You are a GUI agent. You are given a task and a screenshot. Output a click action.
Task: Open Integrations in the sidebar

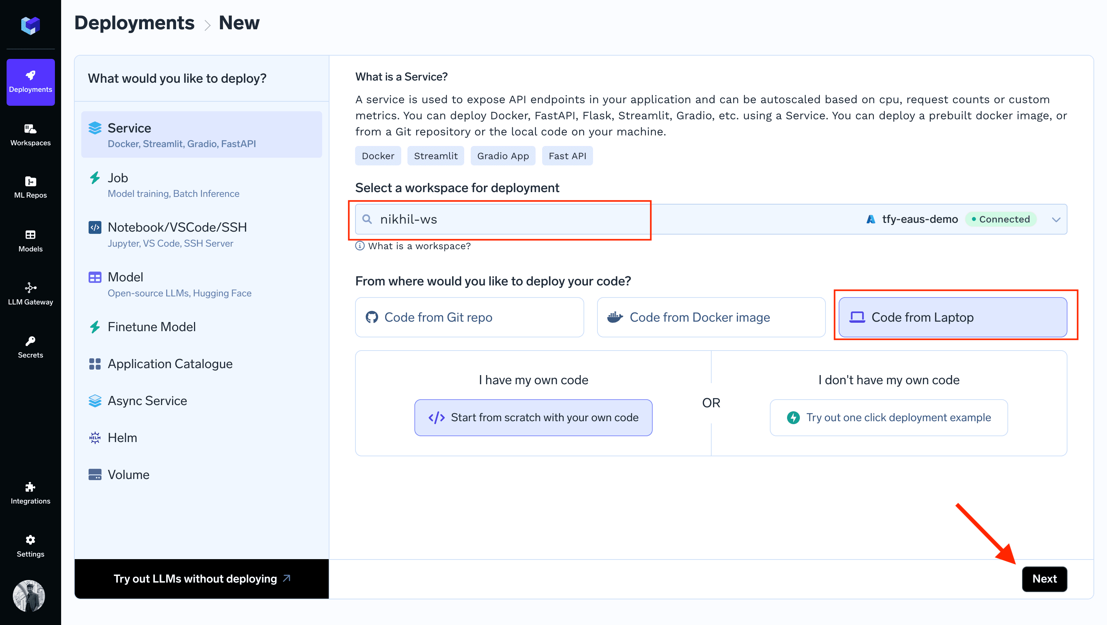(x=30, y=493)
